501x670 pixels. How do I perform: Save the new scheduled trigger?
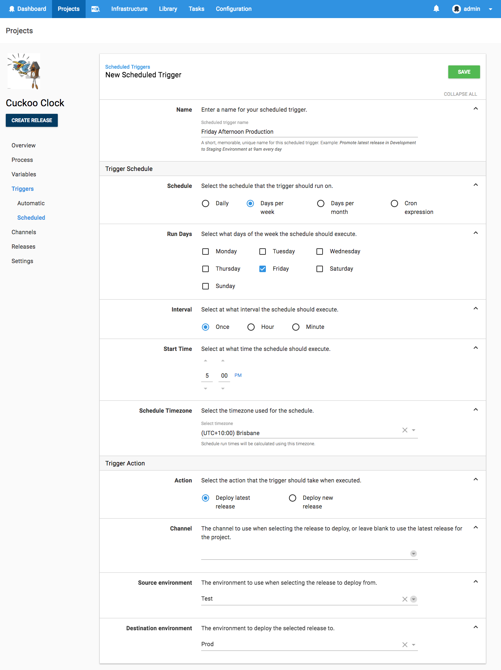pyautogui.click(x=464, y=72)
